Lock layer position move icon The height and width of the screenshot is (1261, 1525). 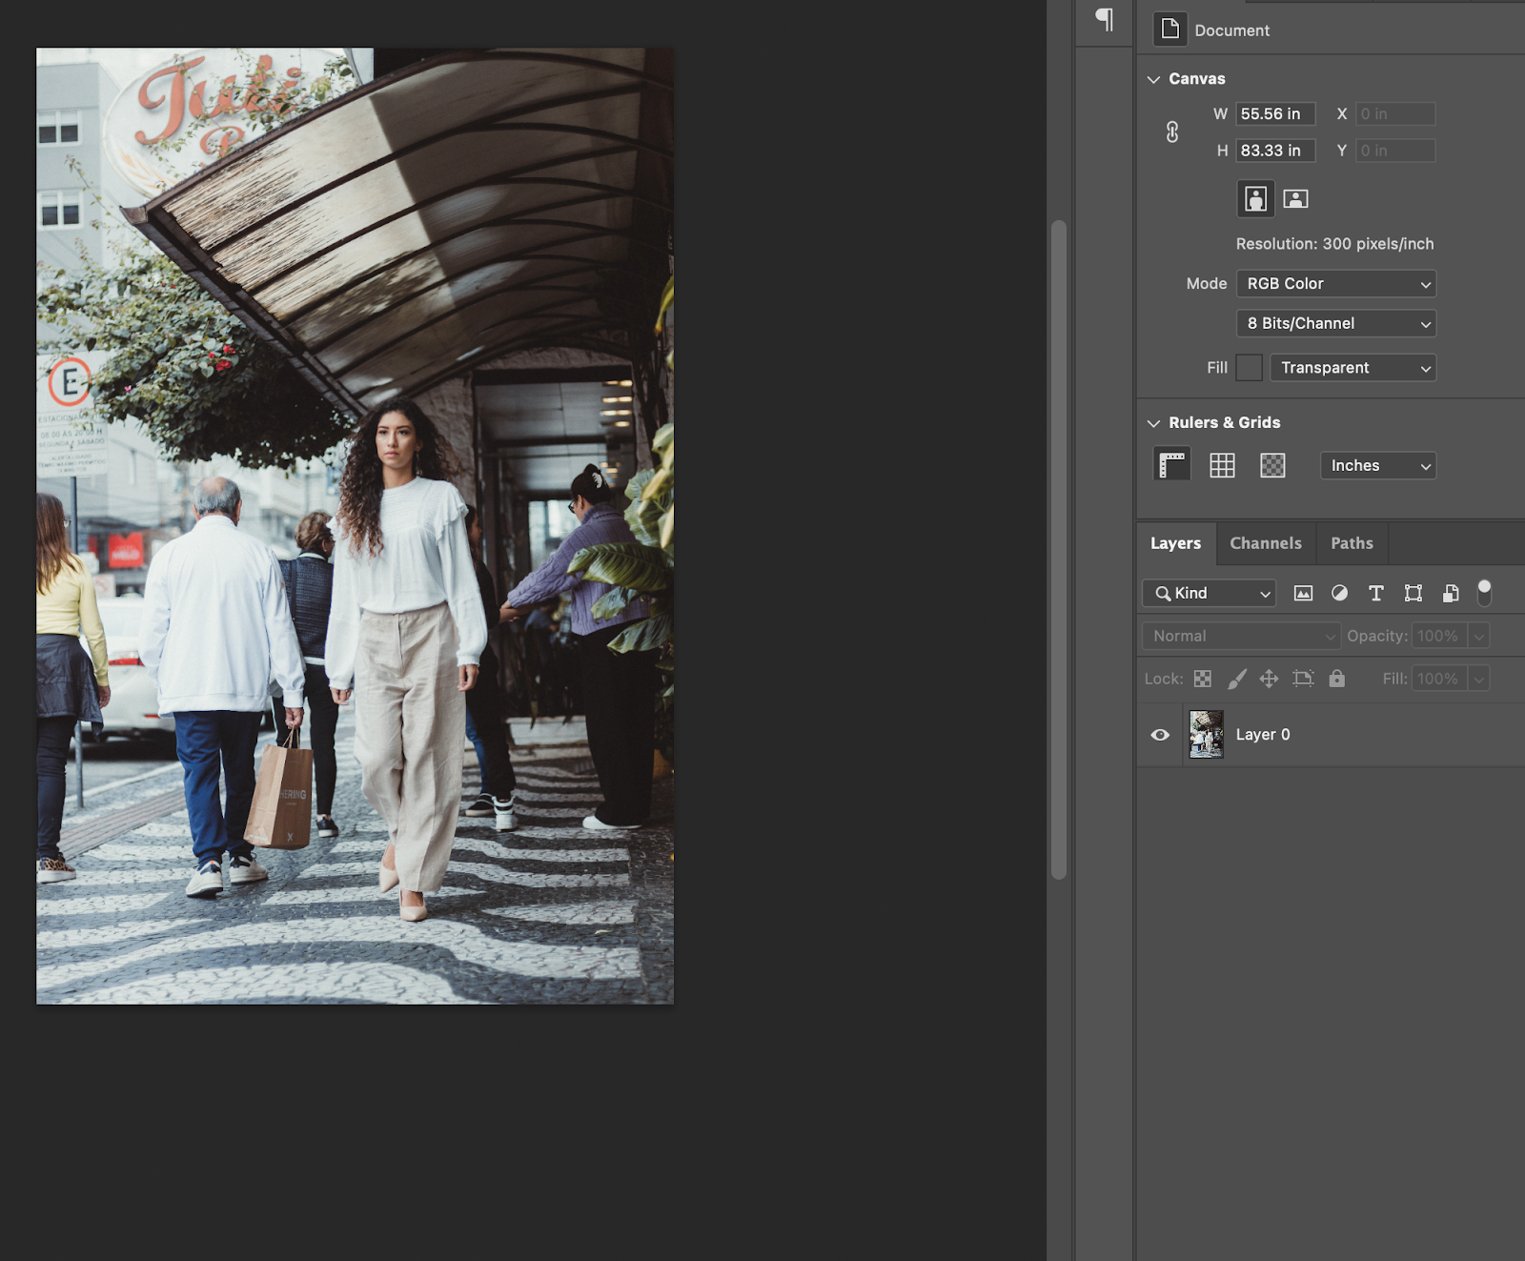1269,679
